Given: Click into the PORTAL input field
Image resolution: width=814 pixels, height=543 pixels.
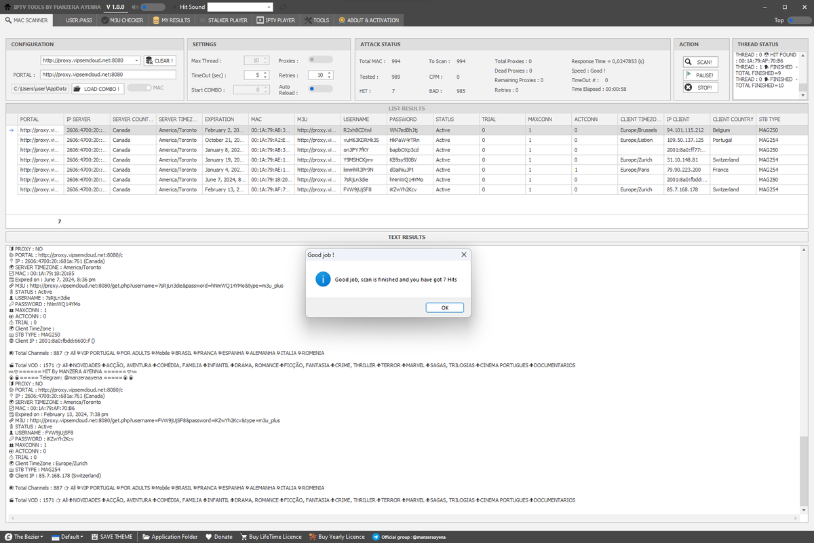Looking at the screenshot, I should coord(107,75).
